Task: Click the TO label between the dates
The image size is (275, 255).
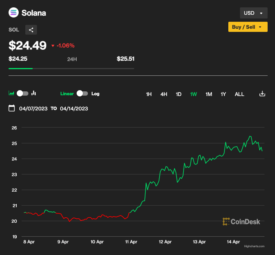Action: (x=54, y=108)
